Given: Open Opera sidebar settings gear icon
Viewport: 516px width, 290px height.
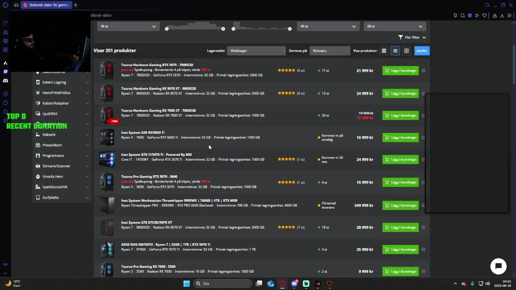Looking at the screenshot, I should pyautogui.click(x=5, y=120).
